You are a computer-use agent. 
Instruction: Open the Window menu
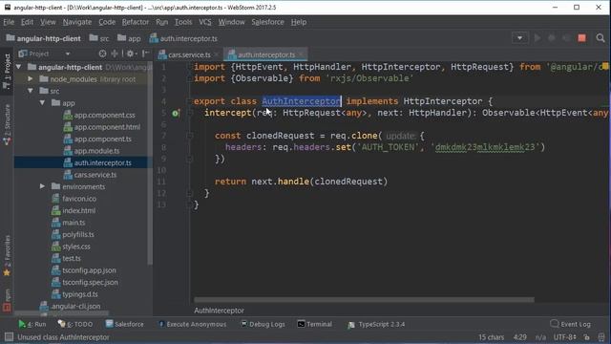(231, 22)
